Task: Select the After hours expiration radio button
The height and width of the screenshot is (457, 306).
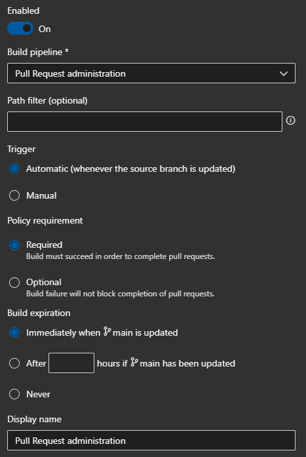Action: [x=14, y=363]
